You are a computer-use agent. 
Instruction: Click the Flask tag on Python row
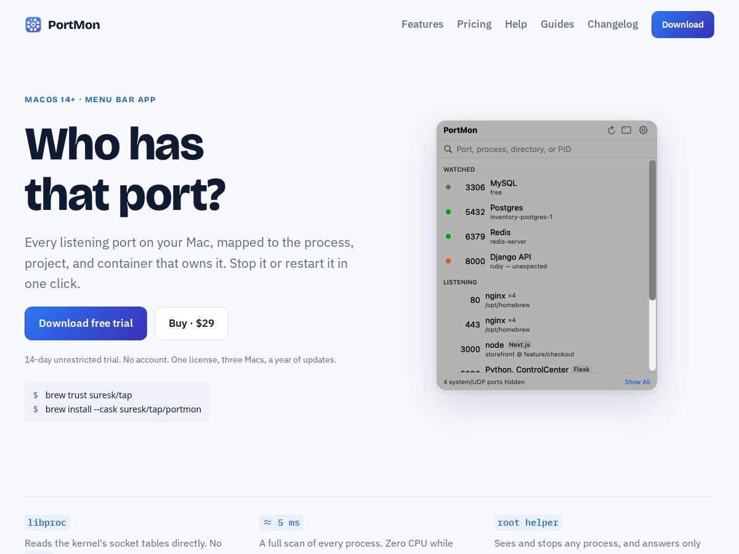pos(581,369)
